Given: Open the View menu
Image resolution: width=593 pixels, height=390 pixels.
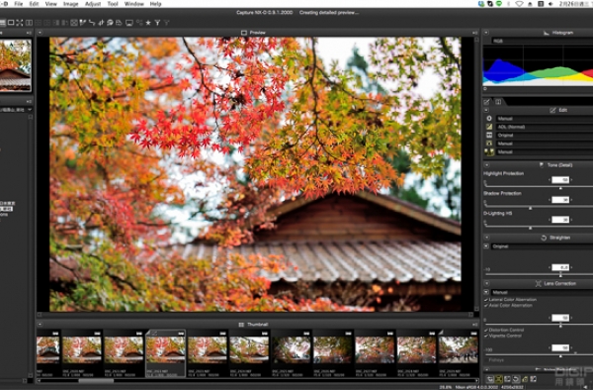Looking at the screenshot, I should (x=51, y=4).
